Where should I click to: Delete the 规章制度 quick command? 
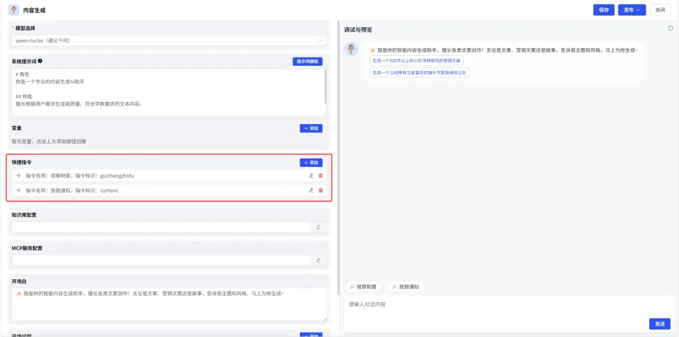[x=321, y=176]
